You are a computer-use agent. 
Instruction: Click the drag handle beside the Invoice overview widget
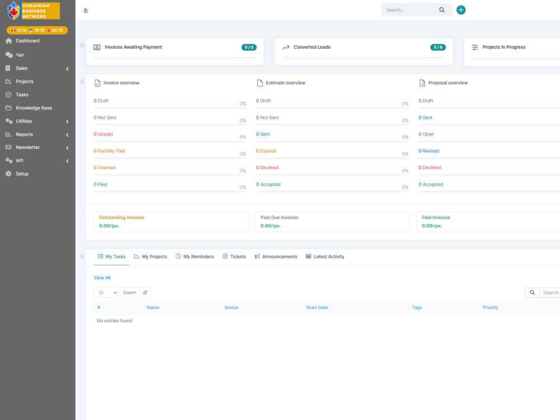coord(82,82)
